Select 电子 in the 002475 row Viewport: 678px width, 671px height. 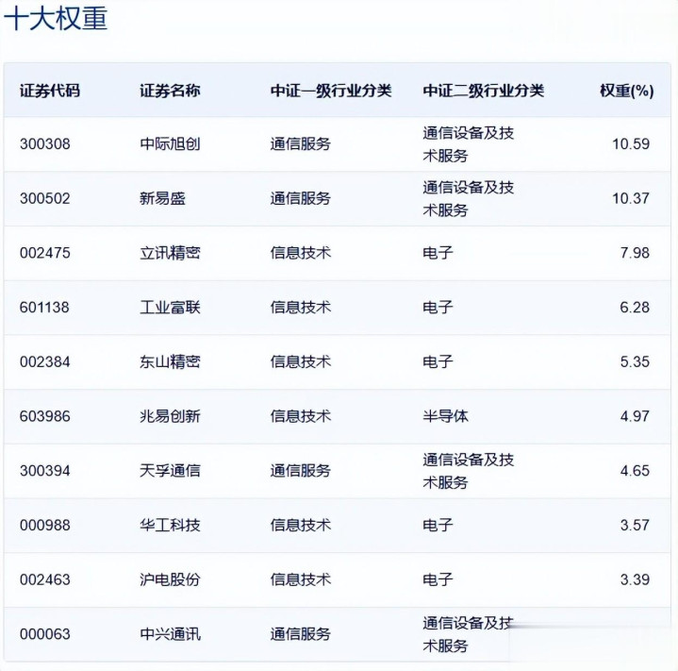coord(438,253)
